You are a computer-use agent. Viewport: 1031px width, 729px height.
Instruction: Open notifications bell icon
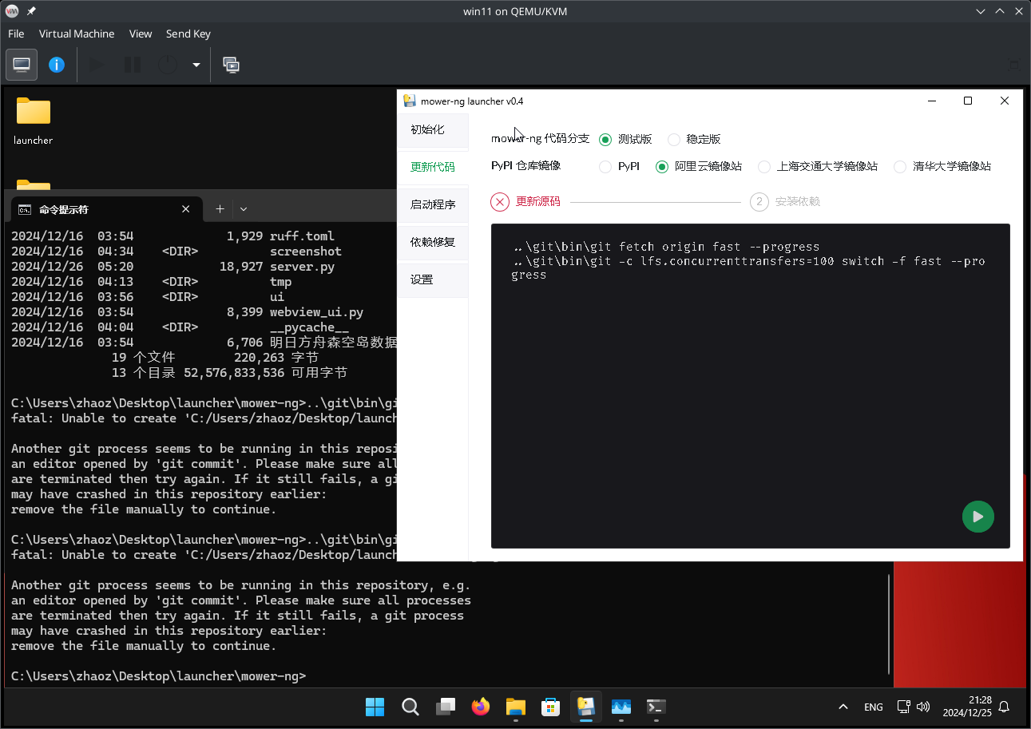tap(1005, 707)
